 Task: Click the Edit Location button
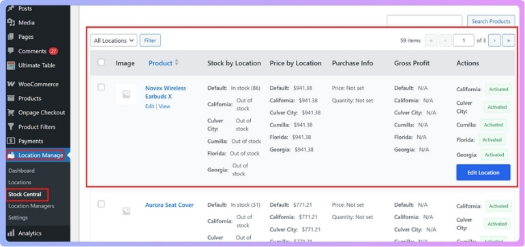483,172
